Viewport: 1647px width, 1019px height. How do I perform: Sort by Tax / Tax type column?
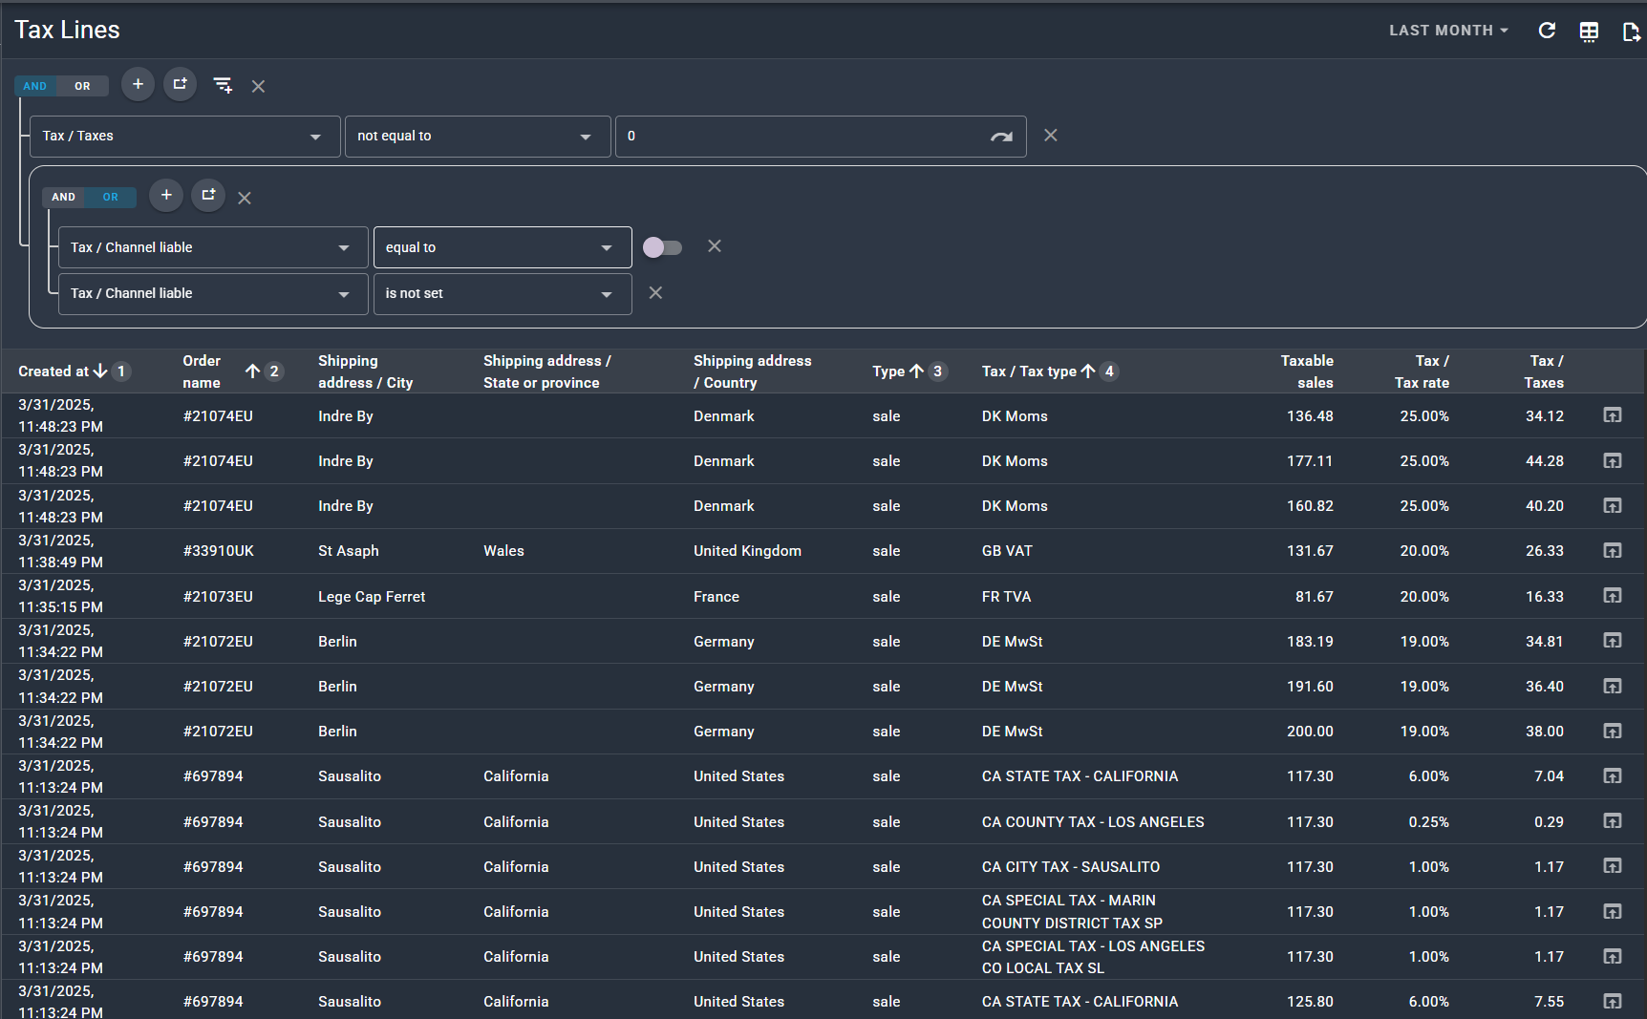point(1028,372)
